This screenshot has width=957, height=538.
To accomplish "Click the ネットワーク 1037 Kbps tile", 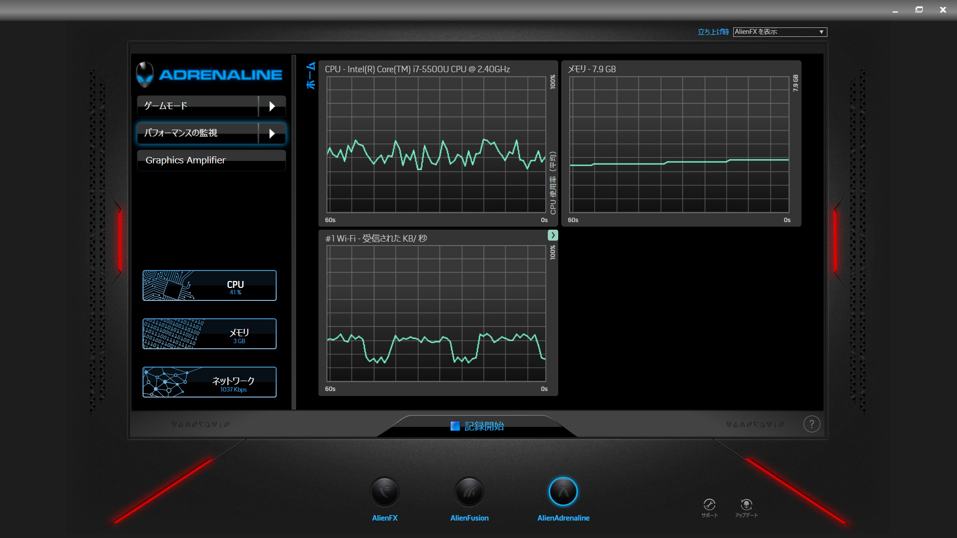I will (x=209, y=382).
